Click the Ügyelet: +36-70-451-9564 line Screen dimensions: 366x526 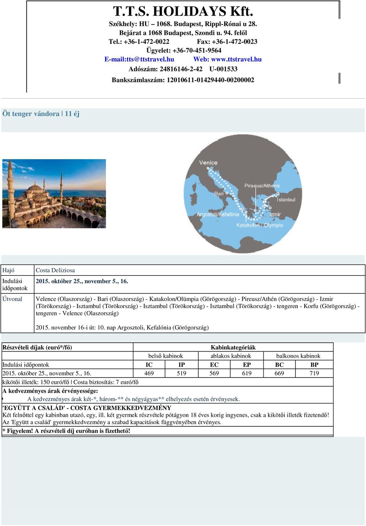point(184,50)
